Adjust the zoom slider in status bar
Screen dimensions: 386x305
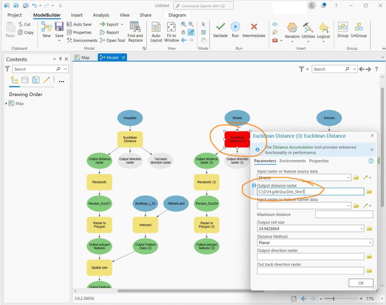(x=333, y=299)
